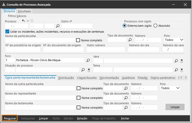
Task: Click the Vara multi-select filter icon
Action: click(x=182, y=61)
